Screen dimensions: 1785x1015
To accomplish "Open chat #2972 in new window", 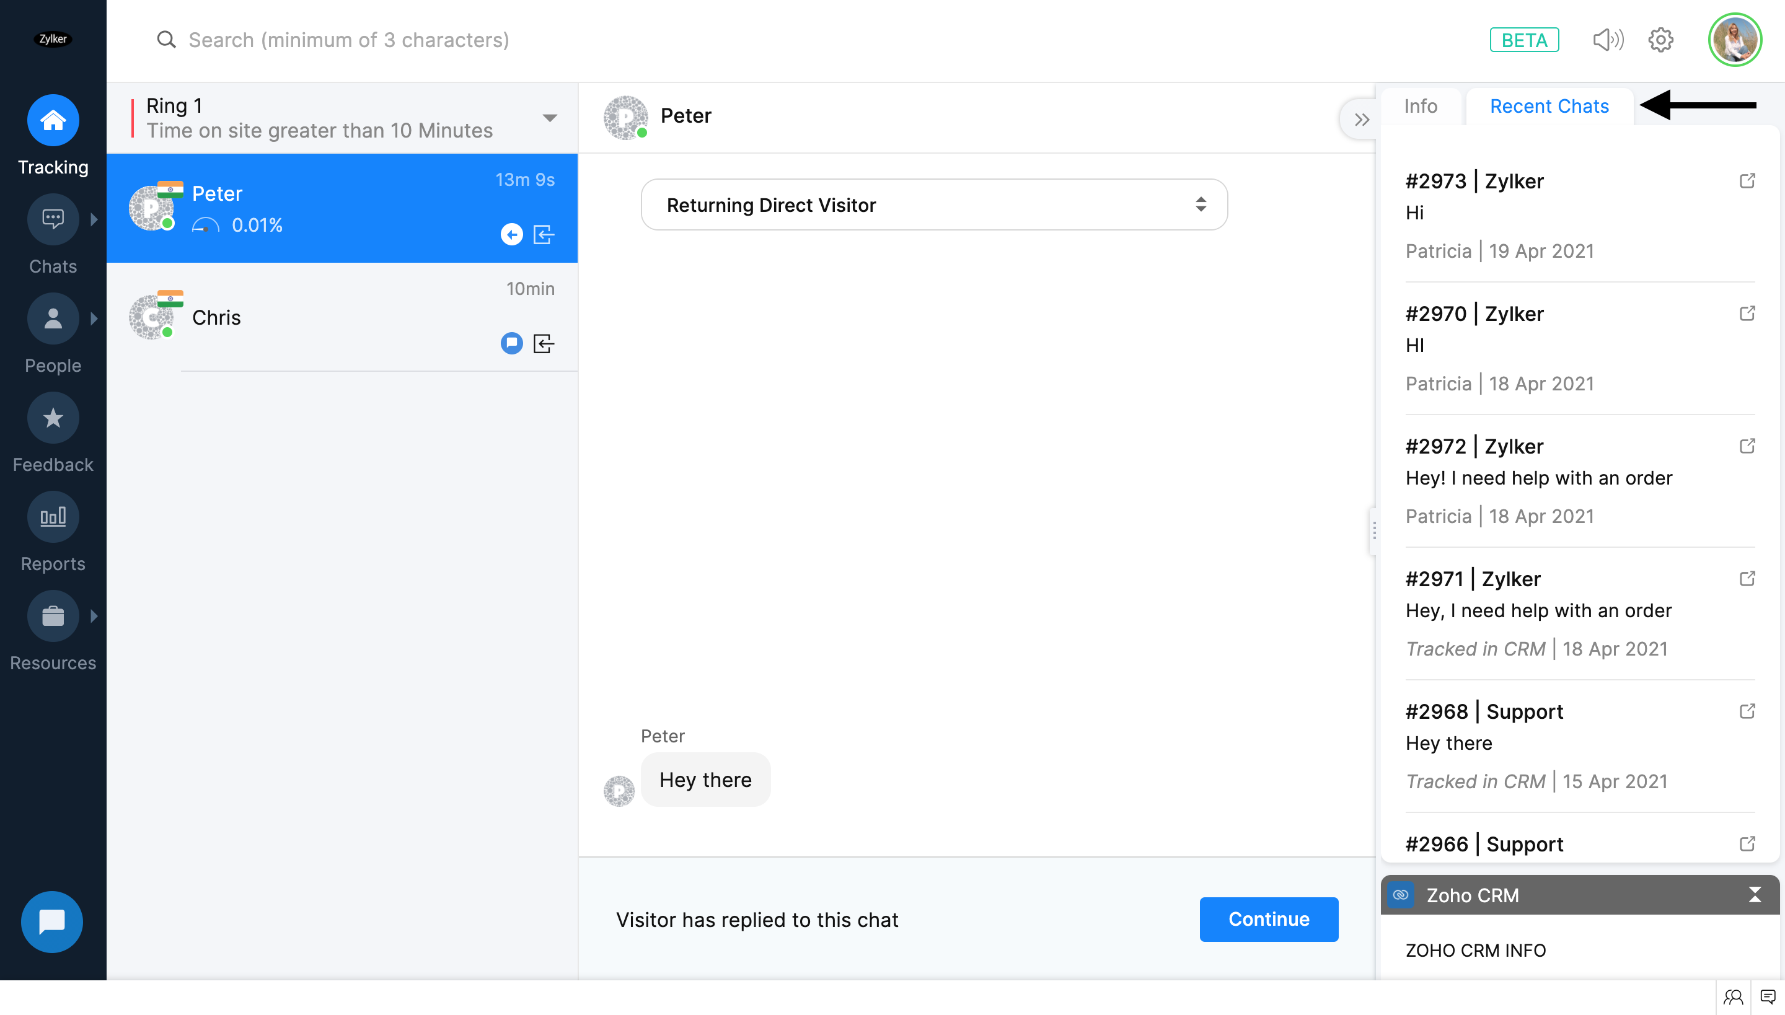I will pyautogui.click(x=1747, y=446).
